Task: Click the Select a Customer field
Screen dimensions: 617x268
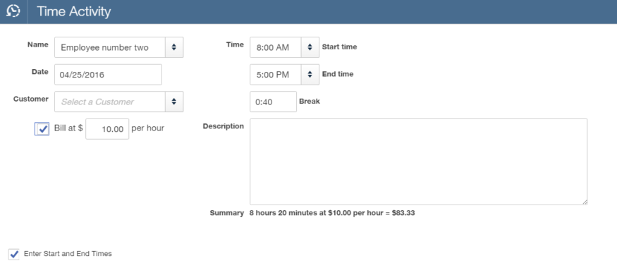Action: click(110, 102)
